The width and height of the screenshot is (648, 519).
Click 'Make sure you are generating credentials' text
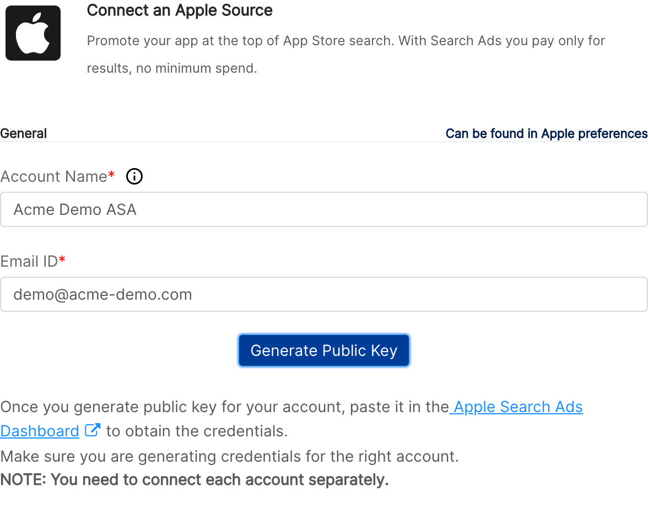229,456
